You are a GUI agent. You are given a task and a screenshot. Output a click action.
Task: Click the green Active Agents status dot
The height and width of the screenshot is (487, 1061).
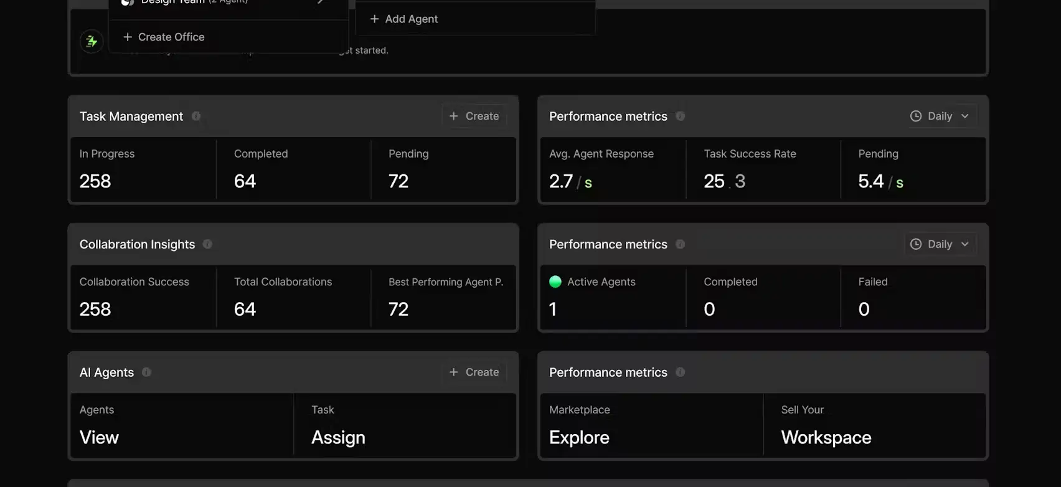coord(555,281)
